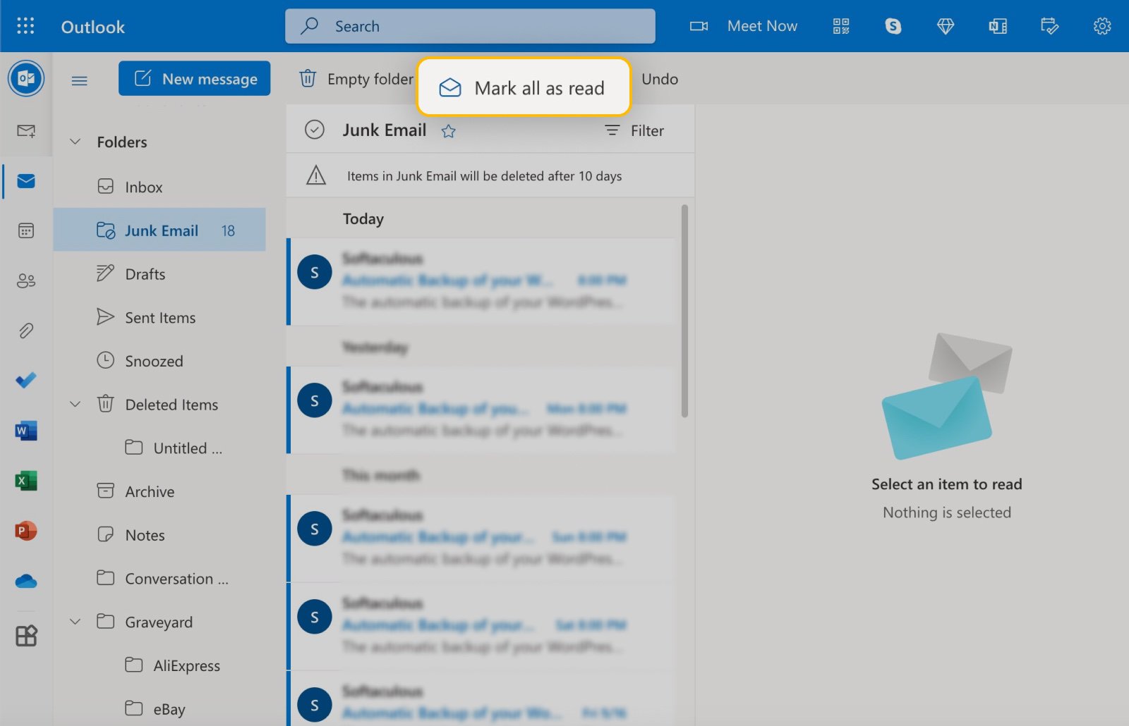The height and width of the screenshot is (726, 1129).
Task: Mark all messages as read
Action: click(523, 87)
